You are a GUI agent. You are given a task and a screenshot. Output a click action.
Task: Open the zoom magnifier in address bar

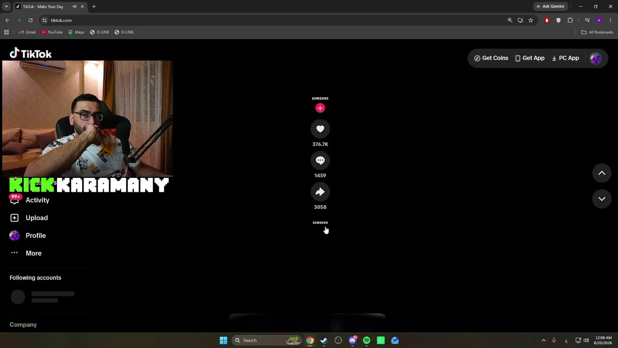[510, 20]
